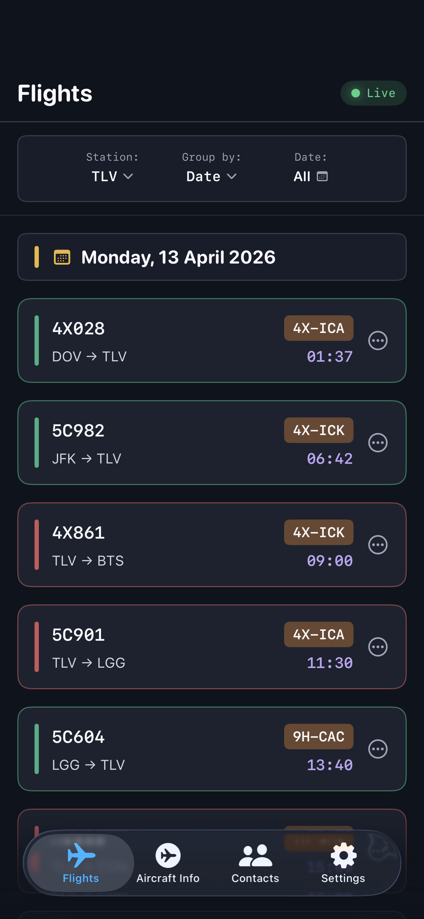
Task: Click the 4X-ICA tail badge on 4X028
Action: tap(319, 328)
